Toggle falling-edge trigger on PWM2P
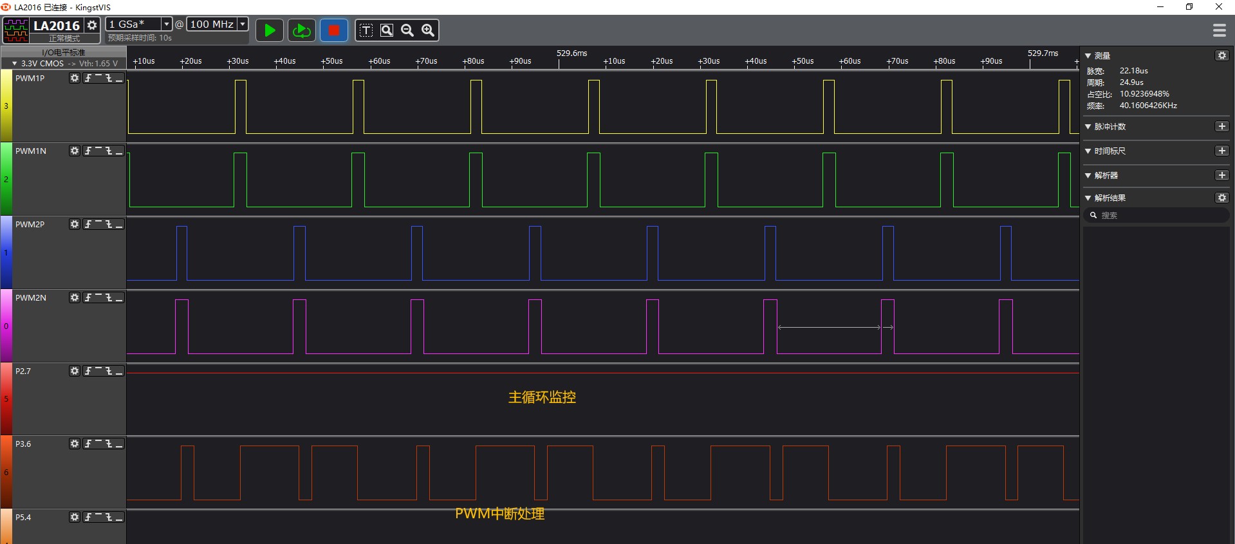The height and width of the screenshot is (544, 1235). tap(109, 224)
